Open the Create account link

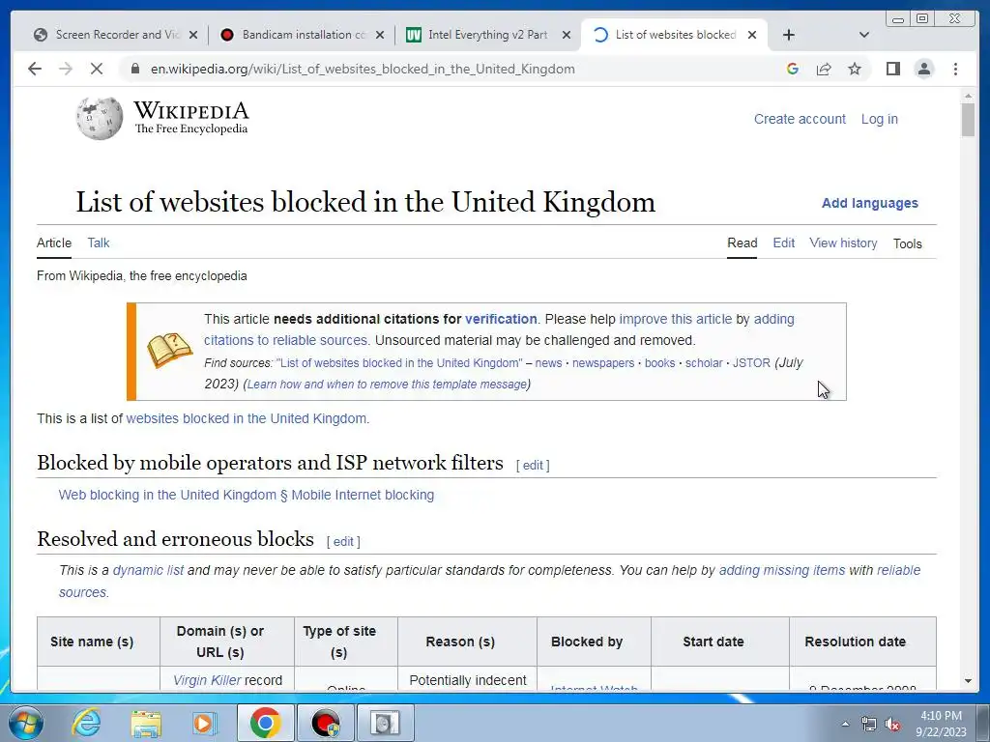(800, 119)
